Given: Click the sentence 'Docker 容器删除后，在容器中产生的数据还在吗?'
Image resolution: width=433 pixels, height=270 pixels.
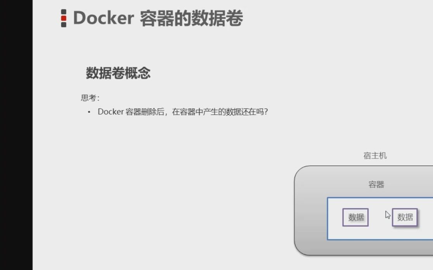Looking at the screenshot, I should 183,112.
